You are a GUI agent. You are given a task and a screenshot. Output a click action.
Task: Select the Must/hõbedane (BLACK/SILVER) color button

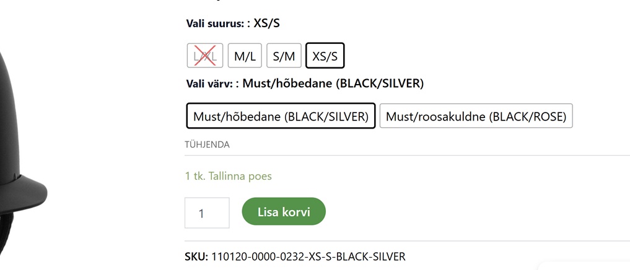(x=281, y=116)
